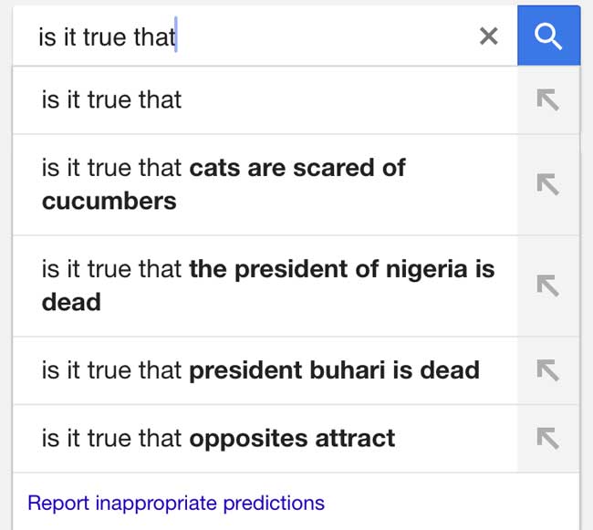Open the Report inappropriate predictions link
This screenshot has width=593, height=530.
point(176,503)
